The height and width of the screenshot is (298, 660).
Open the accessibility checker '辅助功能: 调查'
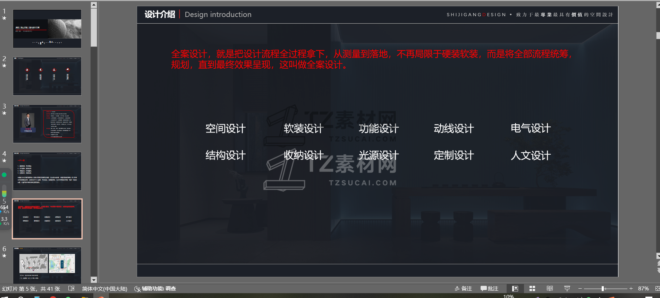pos(155,289)
